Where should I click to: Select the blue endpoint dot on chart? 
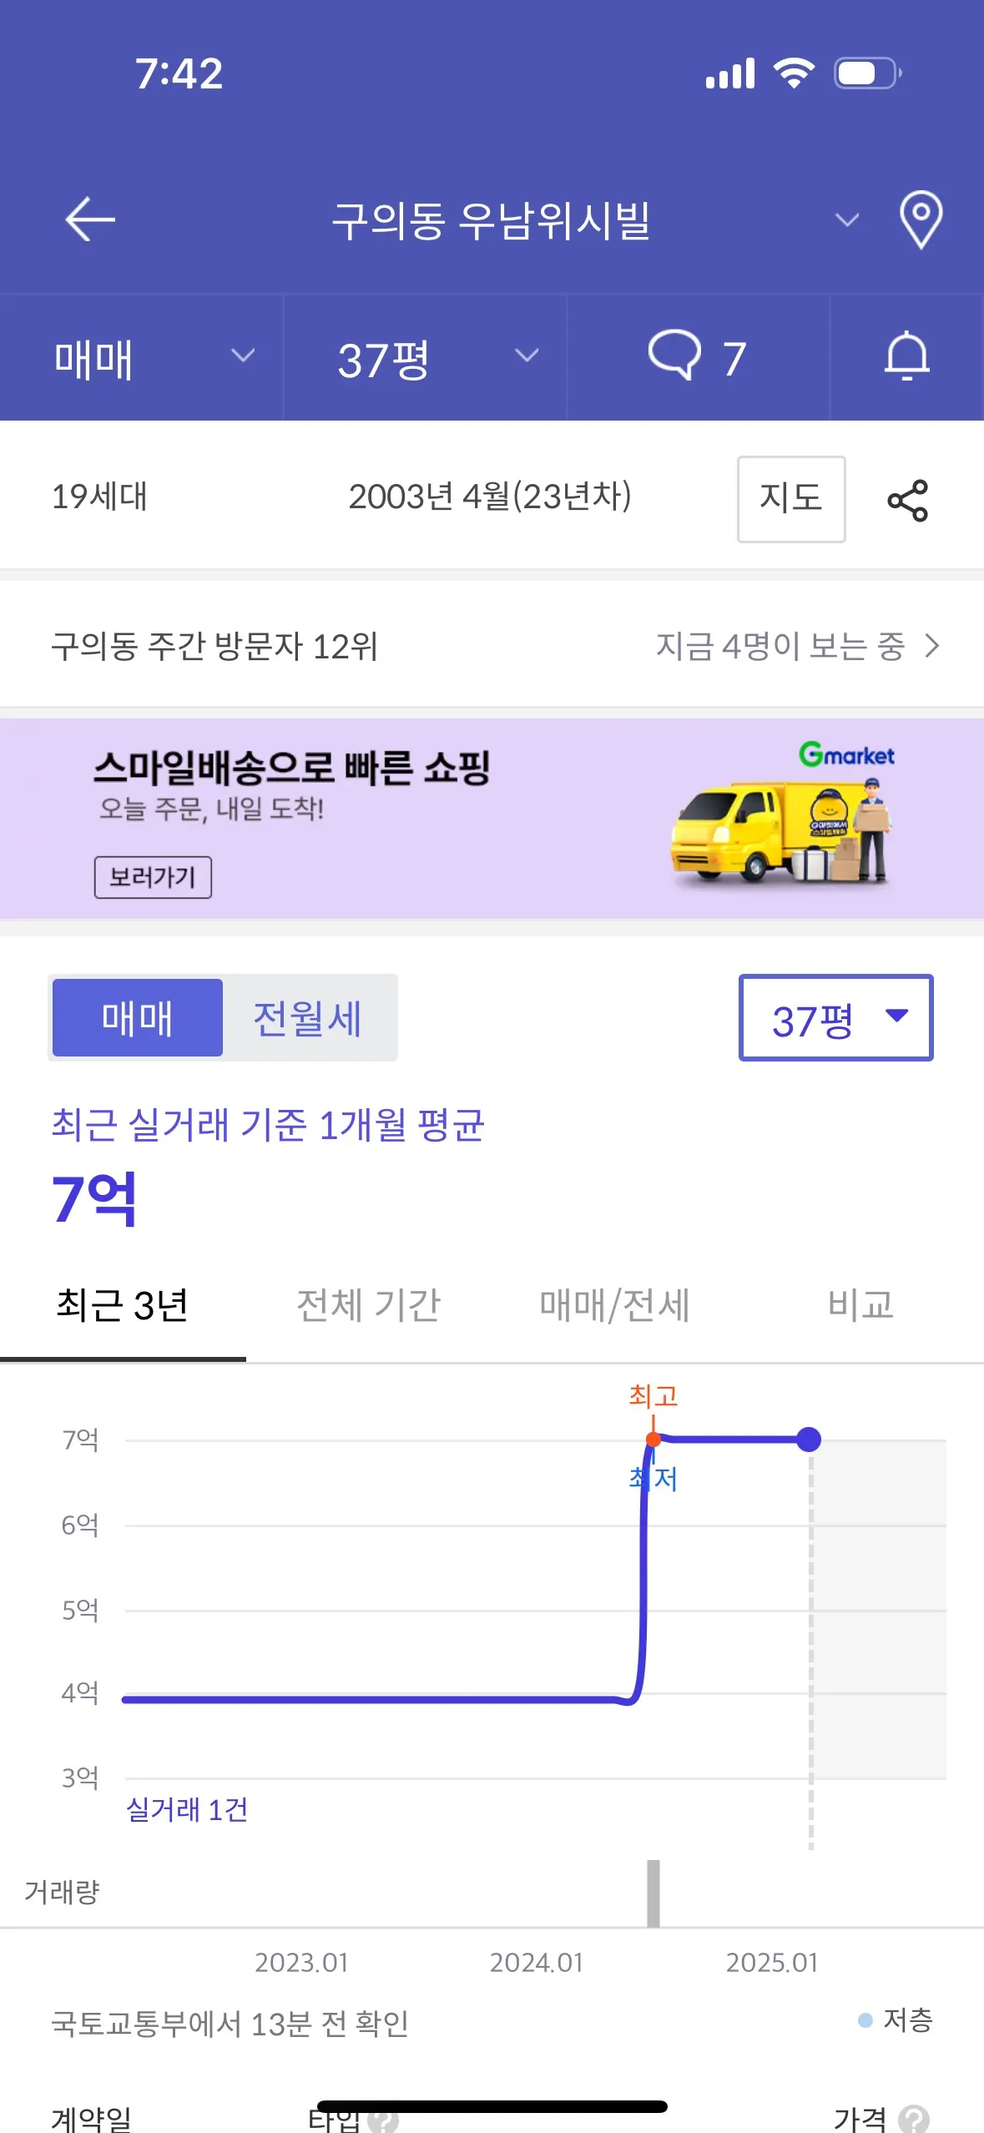point(808,1439)
